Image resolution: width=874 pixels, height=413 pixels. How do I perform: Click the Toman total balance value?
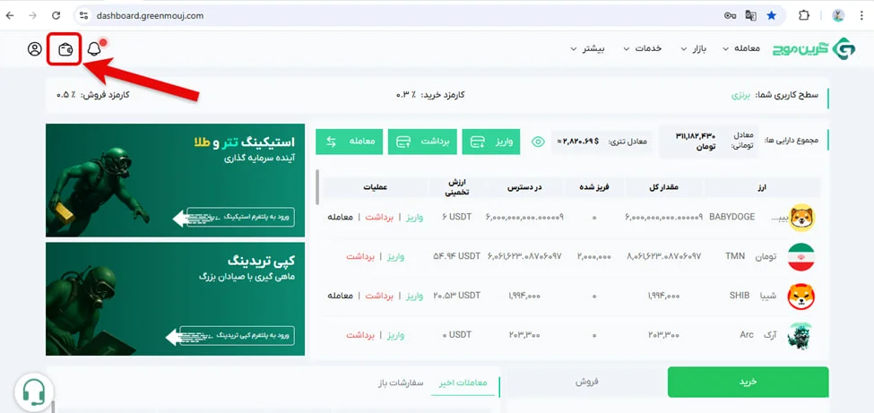coord(695,141)
